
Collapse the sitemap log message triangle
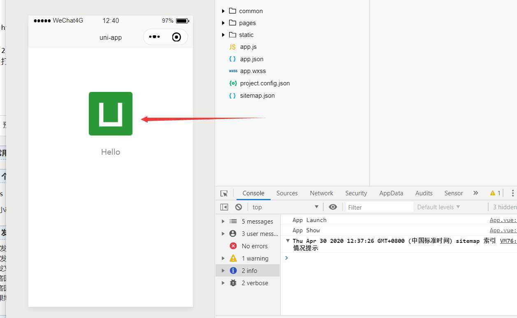click(x=288, y=241)
